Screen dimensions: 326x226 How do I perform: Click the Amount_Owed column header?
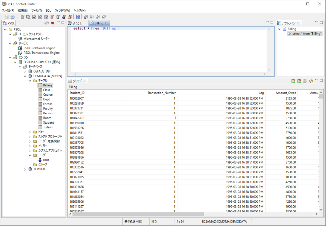click(x=281, y=93)
